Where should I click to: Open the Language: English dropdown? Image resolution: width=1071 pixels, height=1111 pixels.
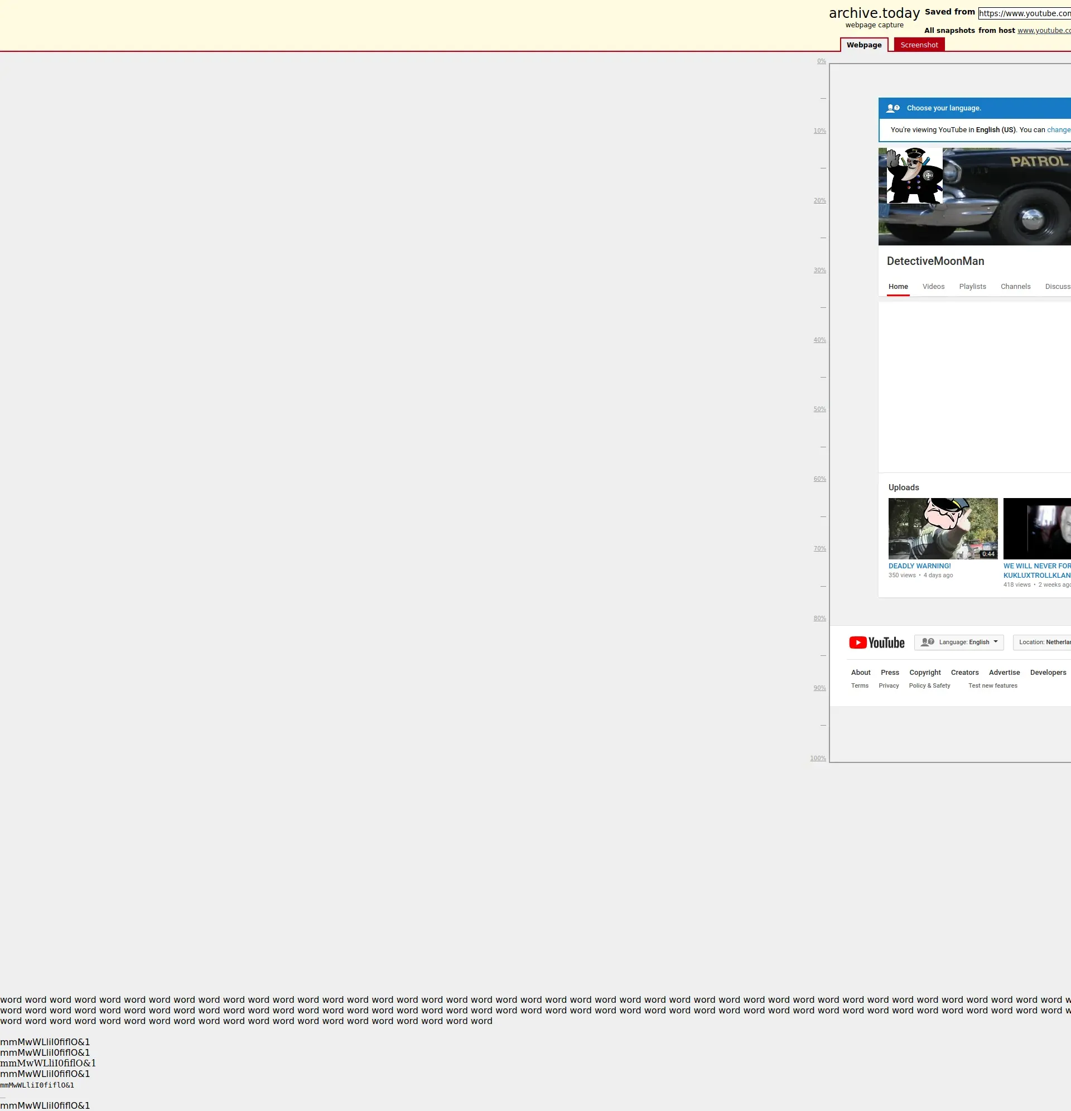coord(958,642)
